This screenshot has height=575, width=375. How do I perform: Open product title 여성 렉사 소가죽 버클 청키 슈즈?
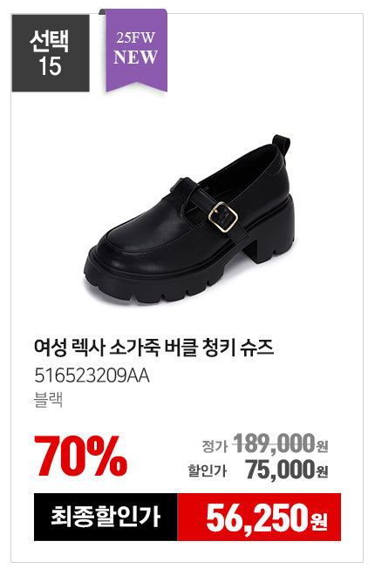153,348
